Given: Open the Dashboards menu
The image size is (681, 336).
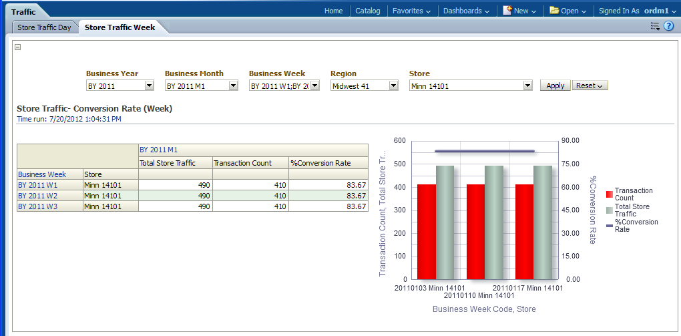Looking at the screenshot, I should (466, 11).
